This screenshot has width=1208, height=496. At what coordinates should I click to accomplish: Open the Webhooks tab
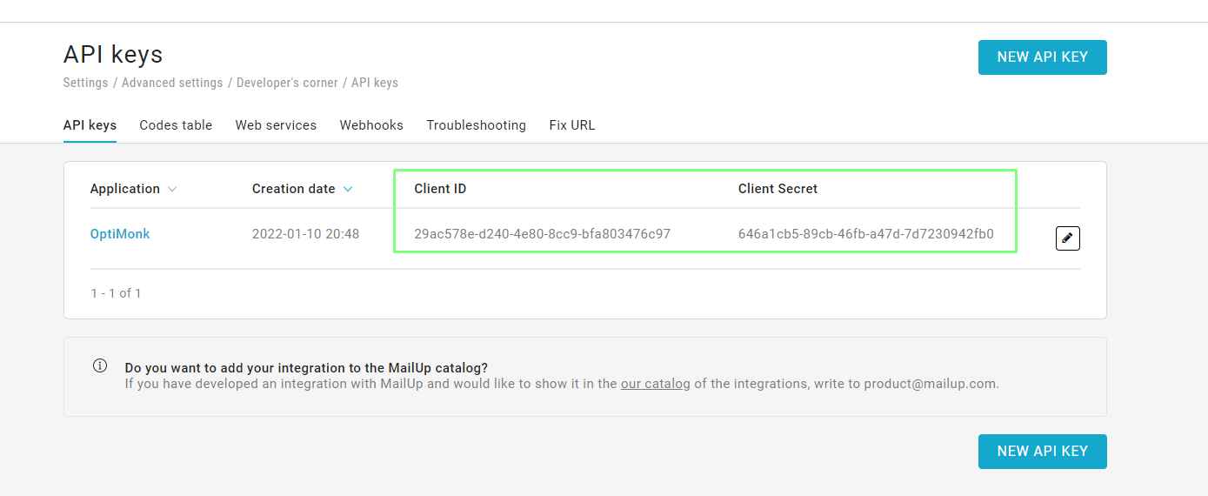coord(371,125)
